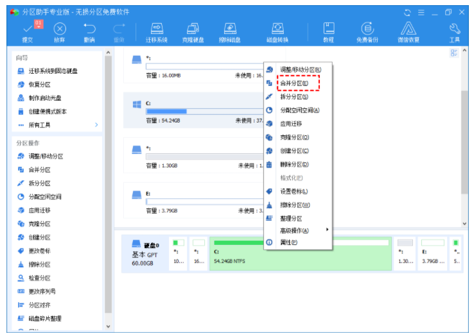
Task: Choose 合并分区 from the context menu
Action: pos(294,83)
